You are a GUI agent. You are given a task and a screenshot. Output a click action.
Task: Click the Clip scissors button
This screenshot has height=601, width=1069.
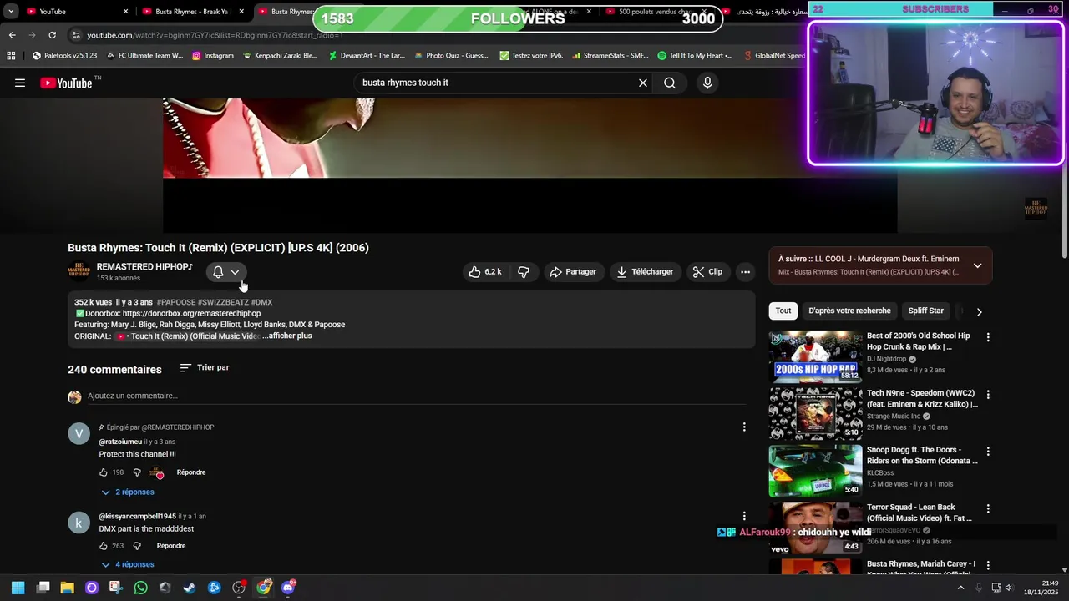(x=707, y=272)
